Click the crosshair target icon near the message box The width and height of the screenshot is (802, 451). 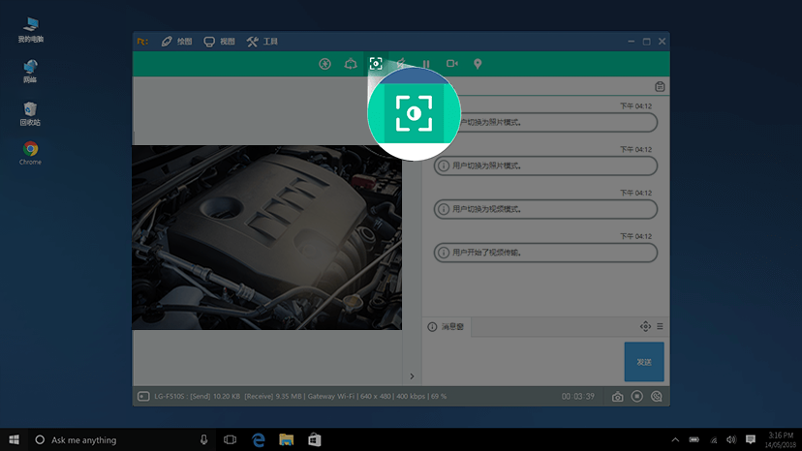[x=645, y=326]
